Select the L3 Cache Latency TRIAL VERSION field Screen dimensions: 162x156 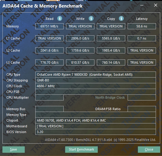coord(142,62)
